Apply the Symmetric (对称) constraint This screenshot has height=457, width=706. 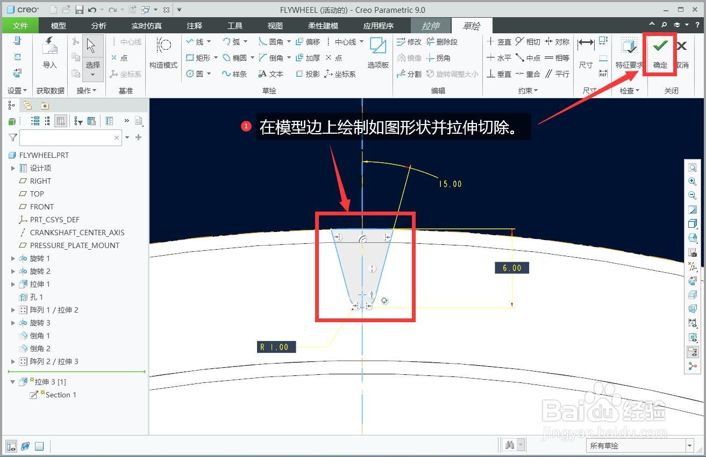point(557,42)
